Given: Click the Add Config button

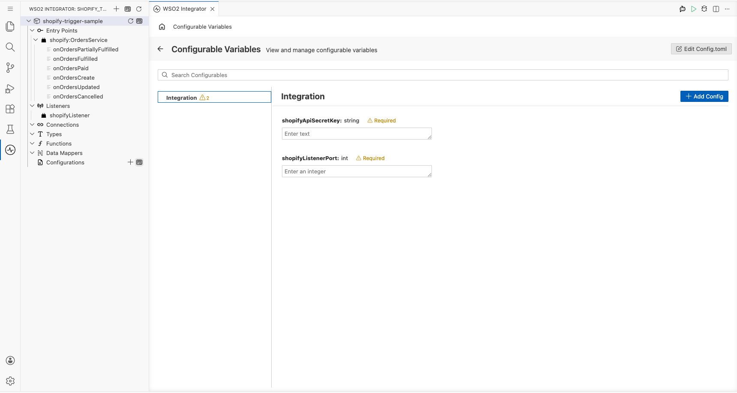Looking at the screenshot, I should click(704, 96).
